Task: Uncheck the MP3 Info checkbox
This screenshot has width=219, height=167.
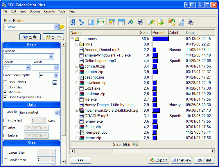Action: (x=5, y=92)
